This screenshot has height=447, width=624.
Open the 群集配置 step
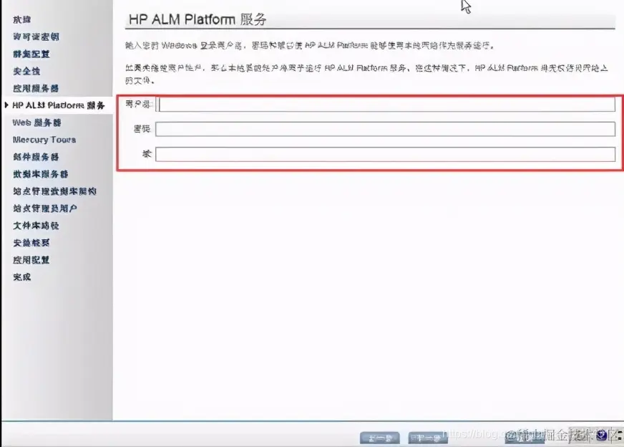[x=31, y=54]
